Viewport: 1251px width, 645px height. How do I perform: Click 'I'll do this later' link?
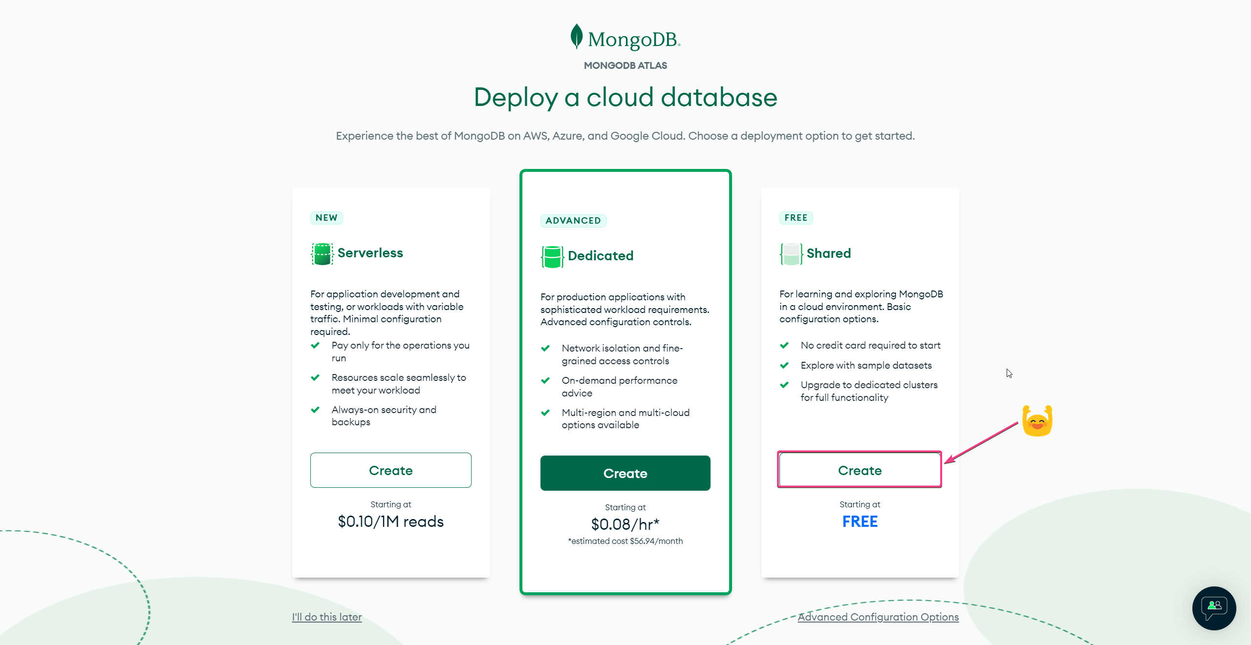(x=327, y=617)
